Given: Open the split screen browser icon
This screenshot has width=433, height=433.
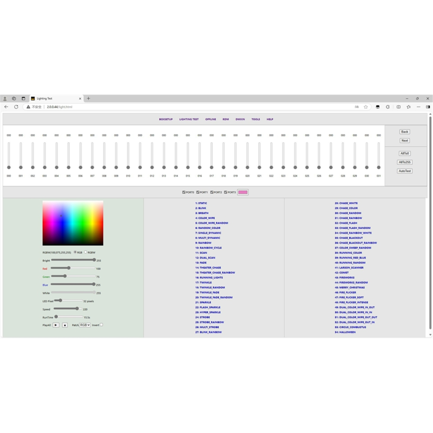Looking at the screenshot, I should tap(398, 107).
